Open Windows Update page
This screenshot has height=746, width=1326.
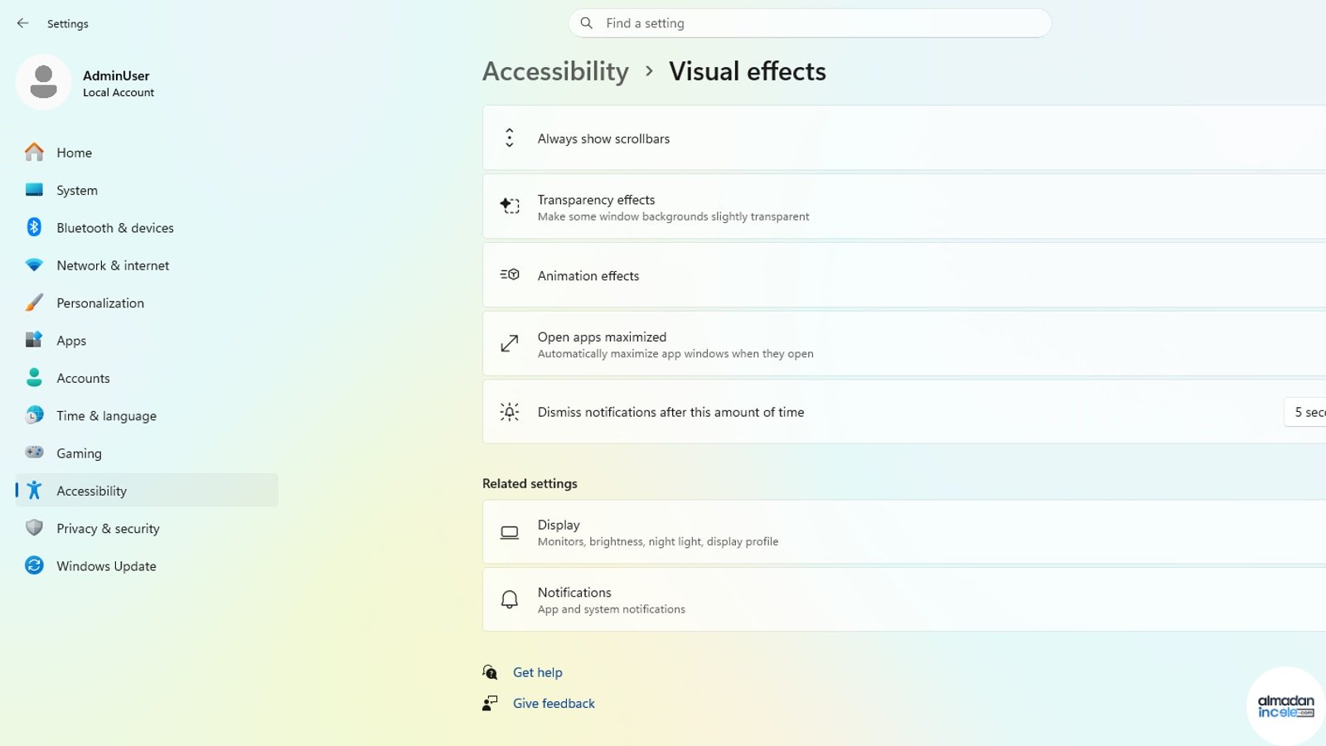147,566
